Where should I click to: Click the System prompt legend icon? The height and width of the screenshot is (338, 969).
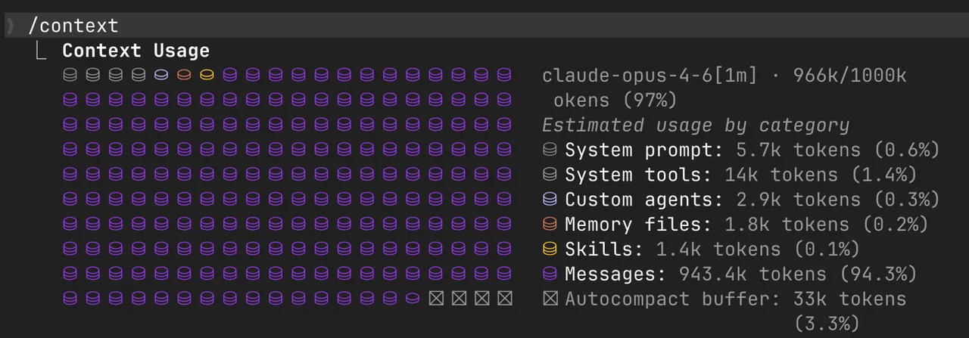550,150
